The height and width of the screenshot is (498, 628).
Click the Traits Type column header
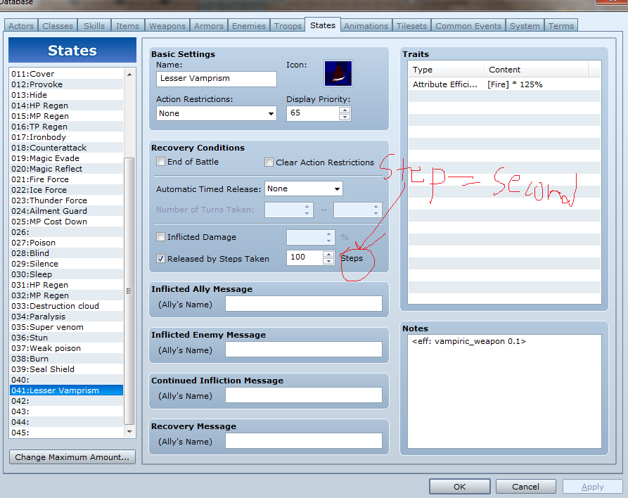[x=446, y=70]
